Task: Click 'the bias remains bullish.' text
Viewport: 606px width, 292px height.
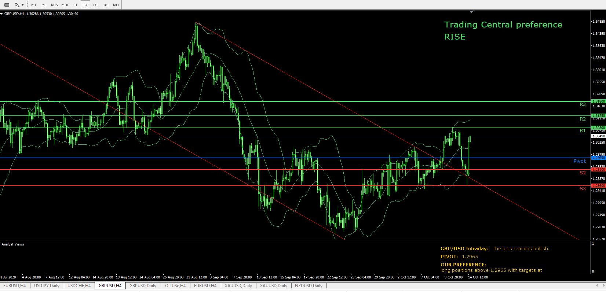Action: [x=521, y=249]
